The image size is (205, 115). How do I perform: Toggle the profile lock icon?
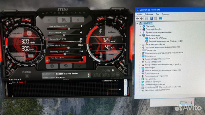(113, 70)
